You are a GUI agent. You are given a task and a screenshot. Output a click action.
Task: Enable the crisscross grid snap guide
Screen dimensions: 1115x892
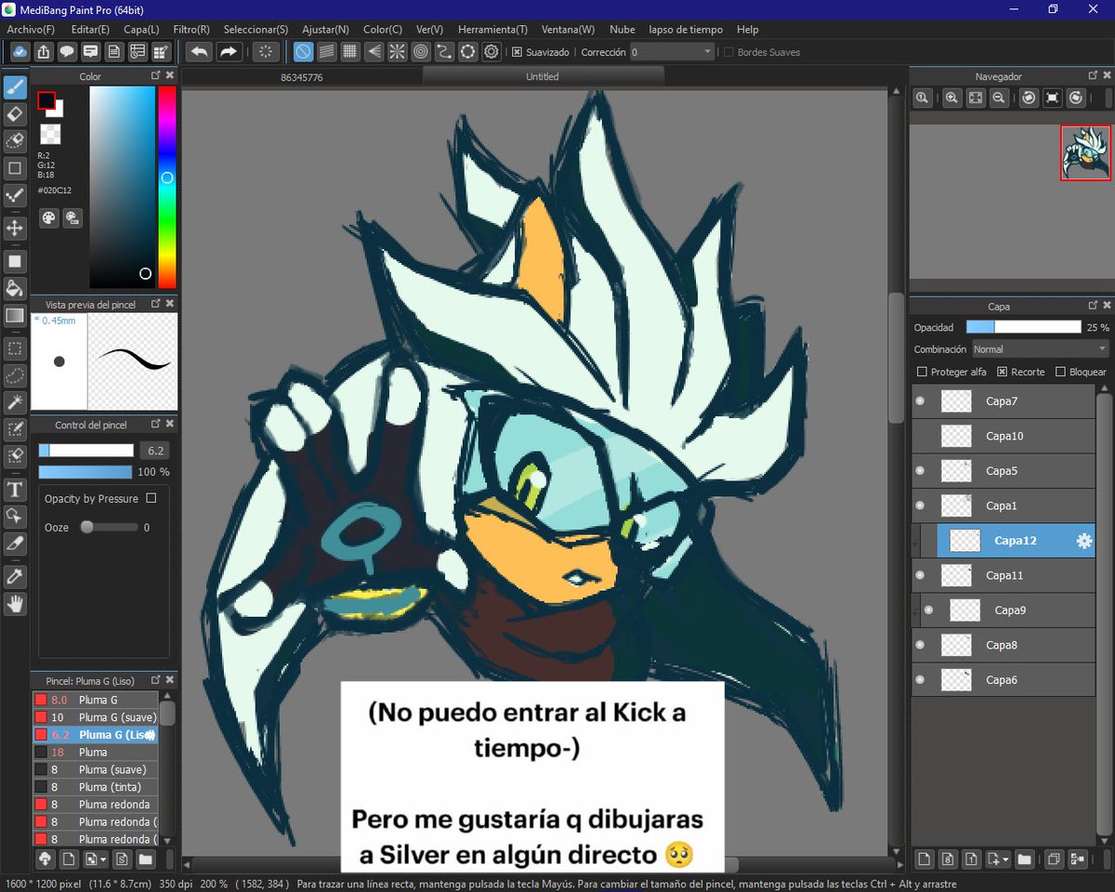pyautogui.click(x=350, y=52)
